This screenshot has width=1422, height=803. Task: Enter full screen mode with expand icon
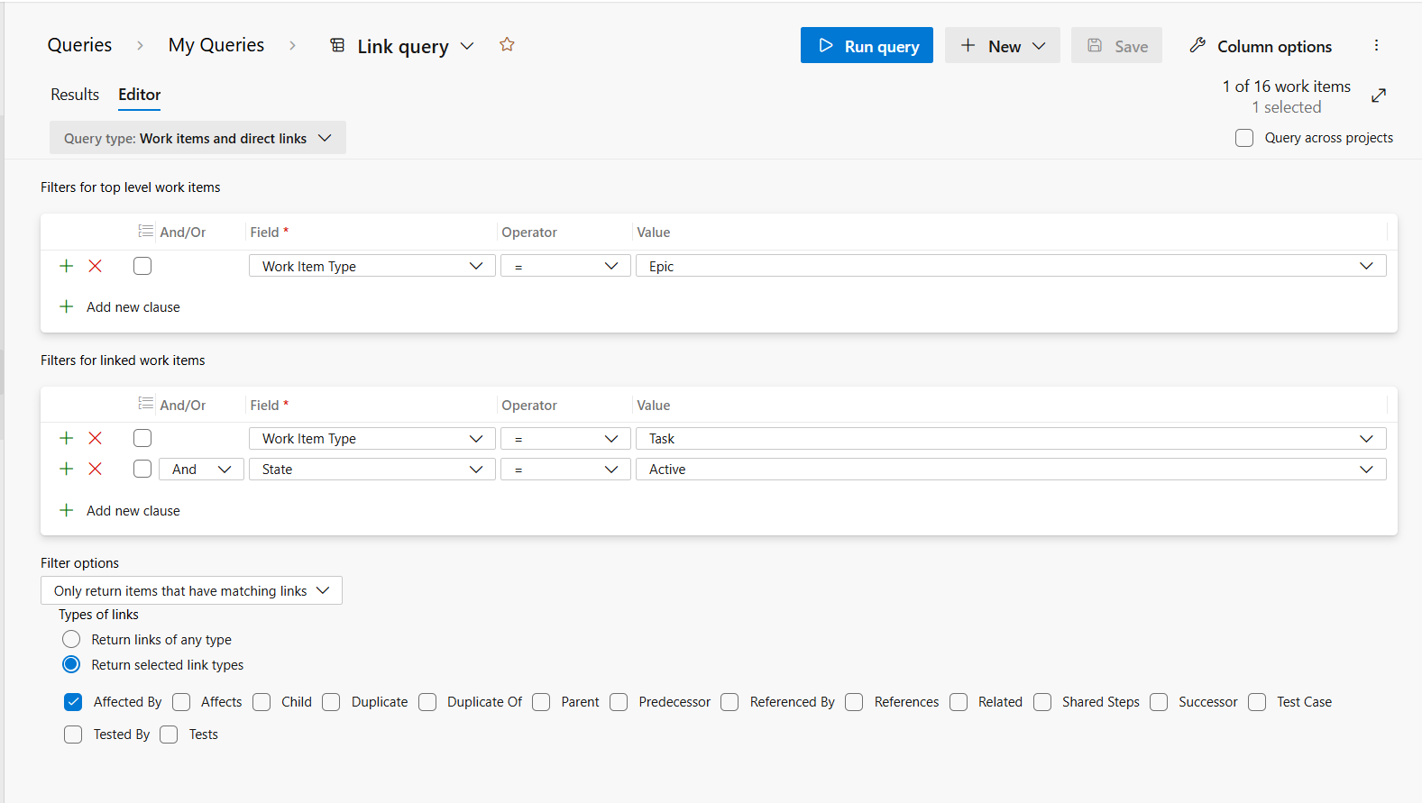[x=1379, y=96]
